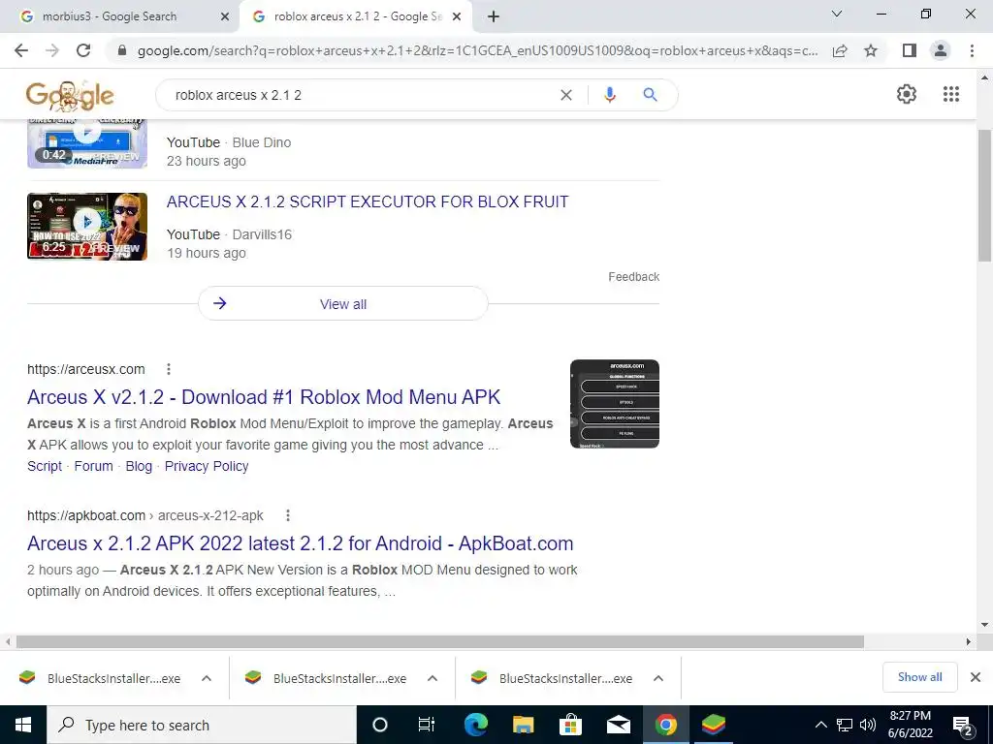993x744 pixels.
Task: Open File Explorer from taskbar
Action: [x=523, y=725]
